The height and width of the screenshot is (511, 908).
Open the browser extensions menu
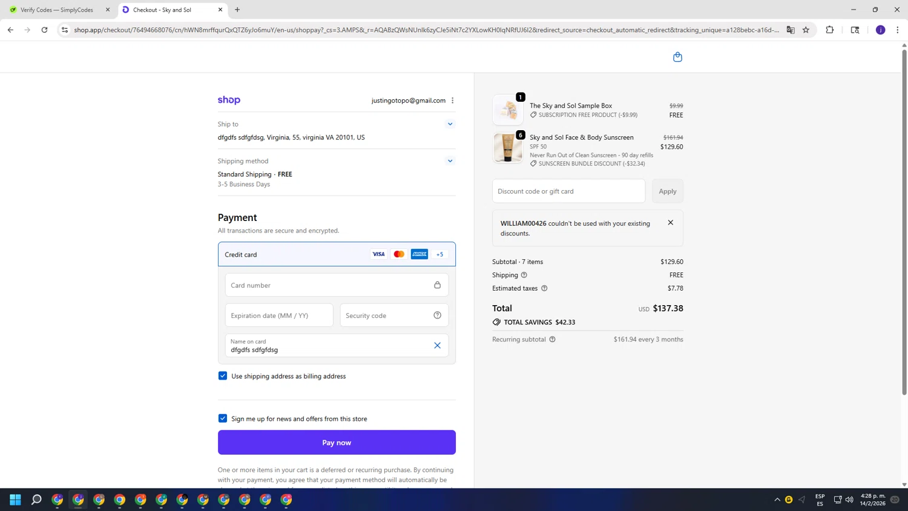(x=830, y=30)
